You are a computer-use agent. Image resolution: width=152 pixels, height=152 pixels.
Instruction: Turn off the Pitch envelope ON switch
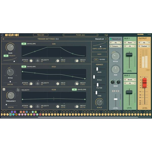tap(24, 67)
